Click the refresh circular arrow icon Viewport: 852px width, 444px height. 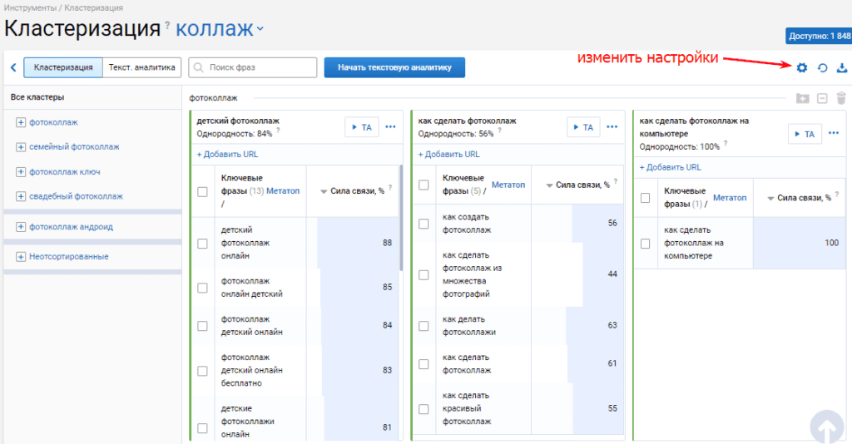click(x=822, y=68)
